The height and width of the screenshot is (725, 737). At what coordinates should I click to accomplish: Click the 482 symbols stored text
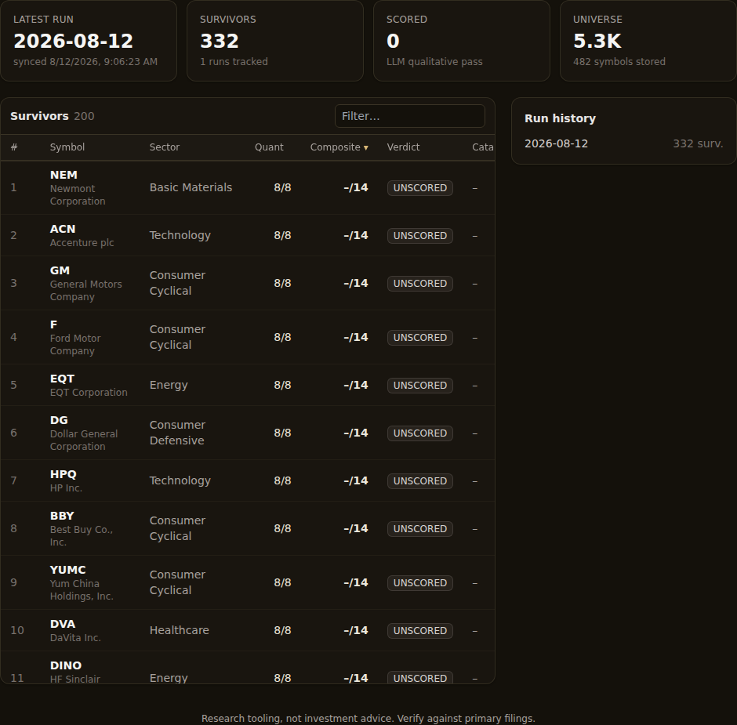pos(619,62)
